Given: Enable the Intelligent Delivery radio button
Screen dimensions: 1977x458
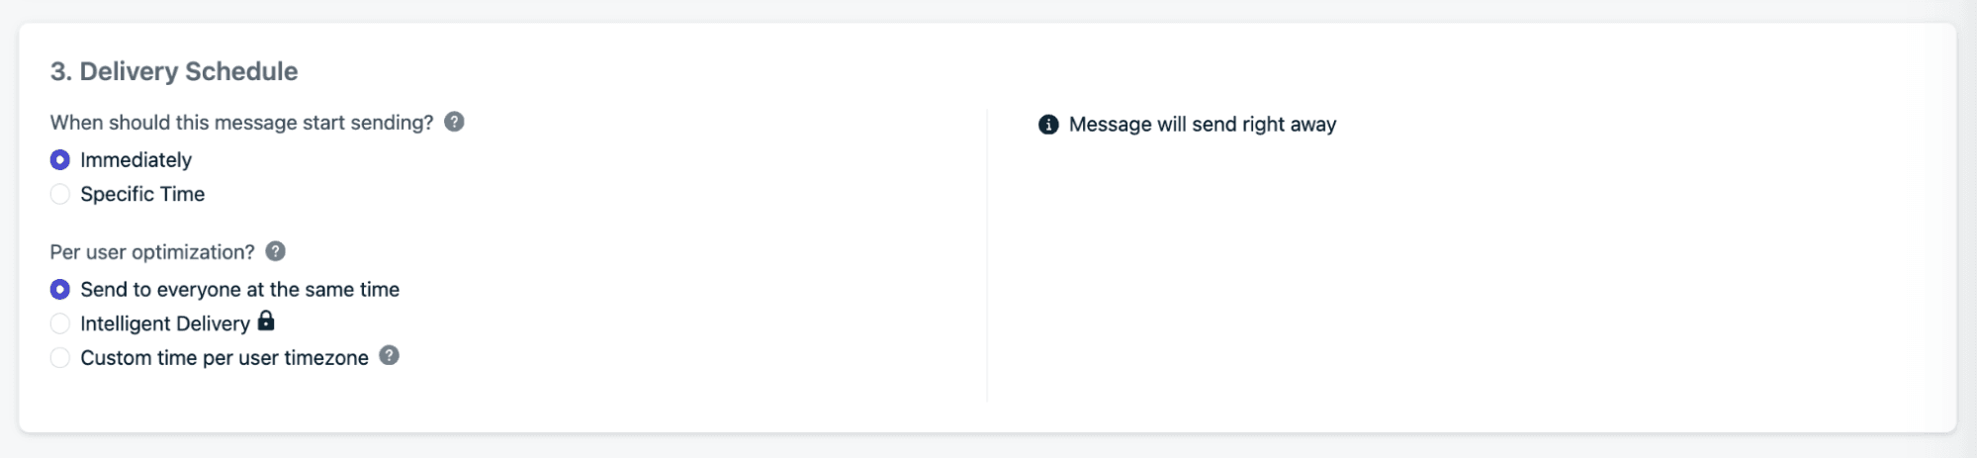Looking at the screenshot, I should [x=60, y=323].
